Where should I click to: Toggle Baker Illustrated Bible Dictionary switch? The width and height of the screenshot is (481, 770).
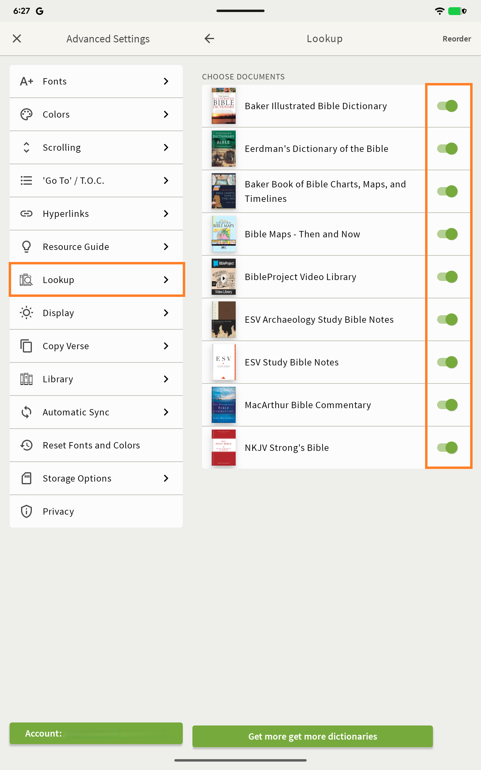point(447,106)
